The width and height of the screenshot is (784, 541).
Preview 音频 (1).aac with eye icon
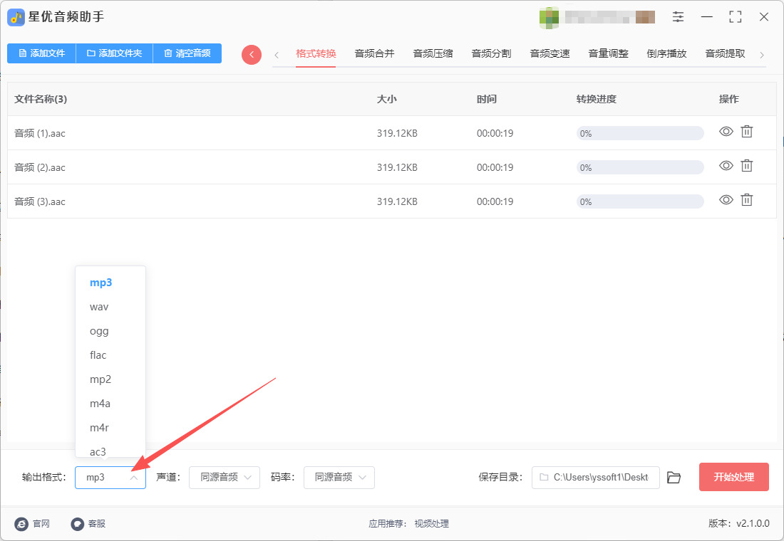click(x=726, y=132)
